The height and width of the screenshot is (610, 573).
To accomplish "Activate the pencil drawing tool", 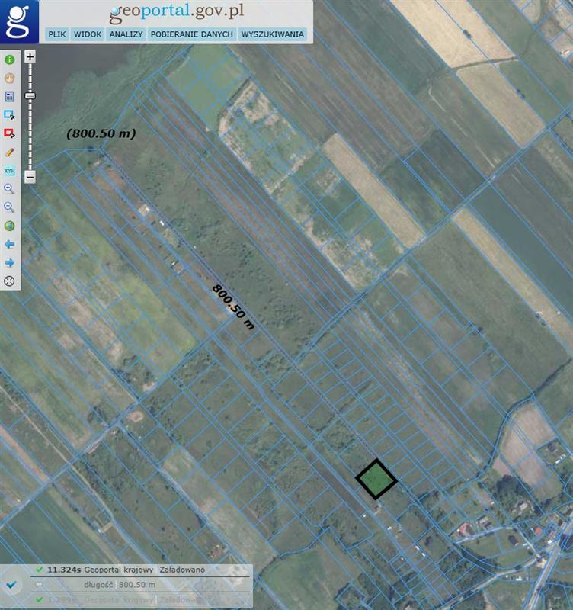I will 10,152.
